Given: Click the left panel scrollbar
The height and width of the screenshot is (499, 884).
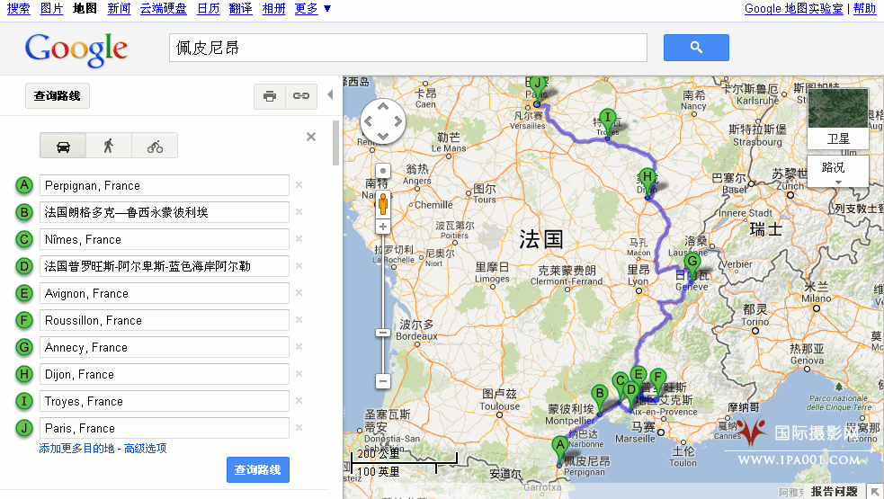Looking at the screenshot, I should [x=335, y=143].
